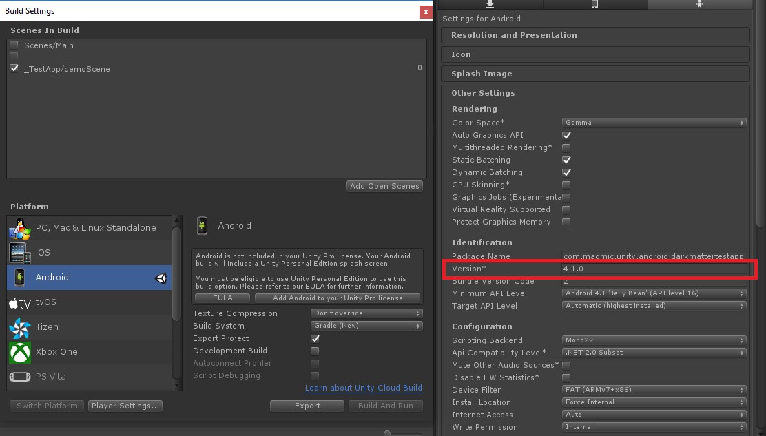Click the Version field showing 4.1.0
Image resolution: width=766 pixels, height=436 pixels.
tap(654, 269)
